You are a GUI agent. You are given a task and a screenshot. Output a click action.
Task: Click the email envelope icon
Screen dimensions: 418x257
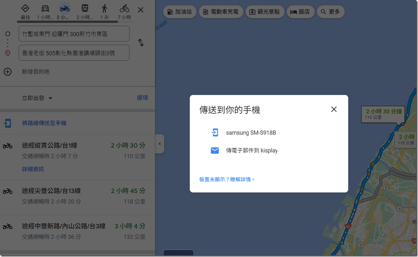coord(215,151)
